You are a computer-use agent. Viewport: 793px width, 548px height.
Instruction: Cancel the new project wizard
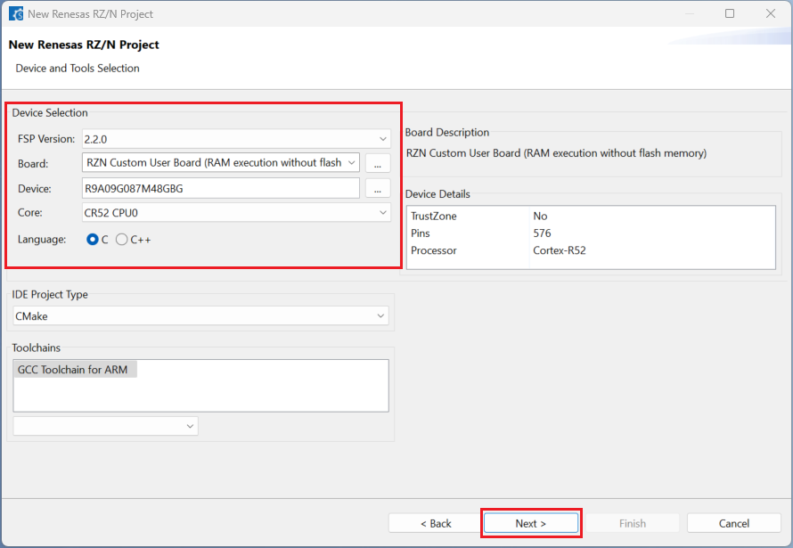tap(734, 523)
